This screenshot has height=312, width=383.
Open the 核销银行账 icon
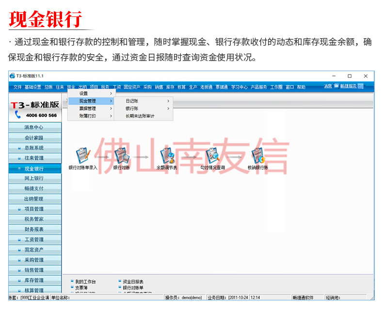point(258,156)
